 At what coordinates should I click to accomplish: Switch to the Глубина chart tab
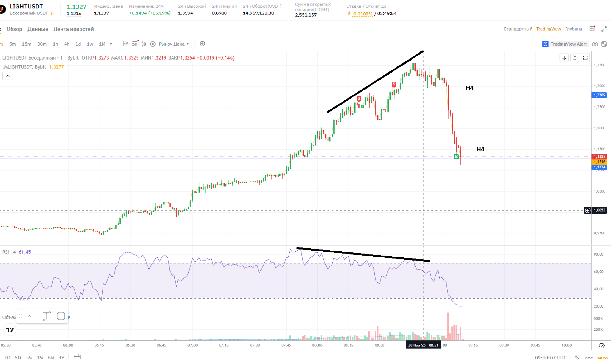(x=573, y=29)
